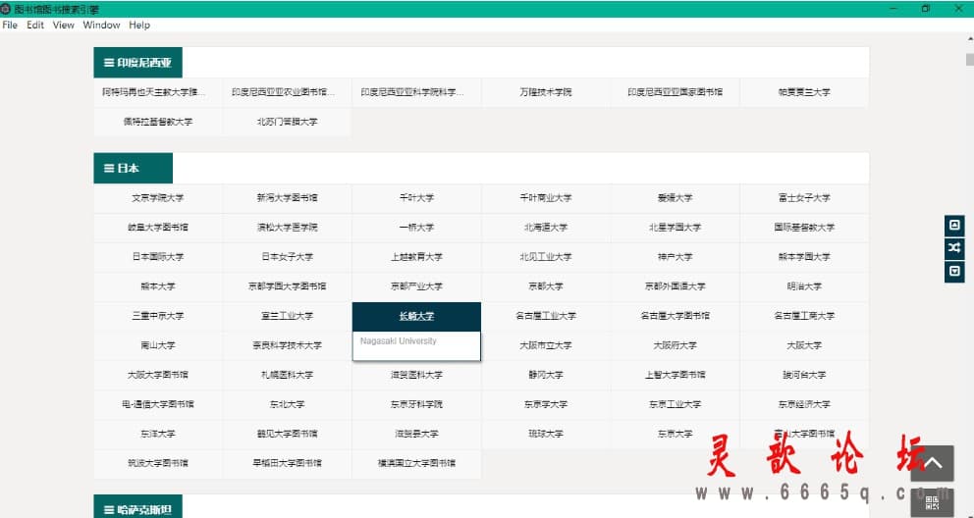Open the 东京大学 entry
The height and width of the screenshot is (518, 974).
coord(676,434)
